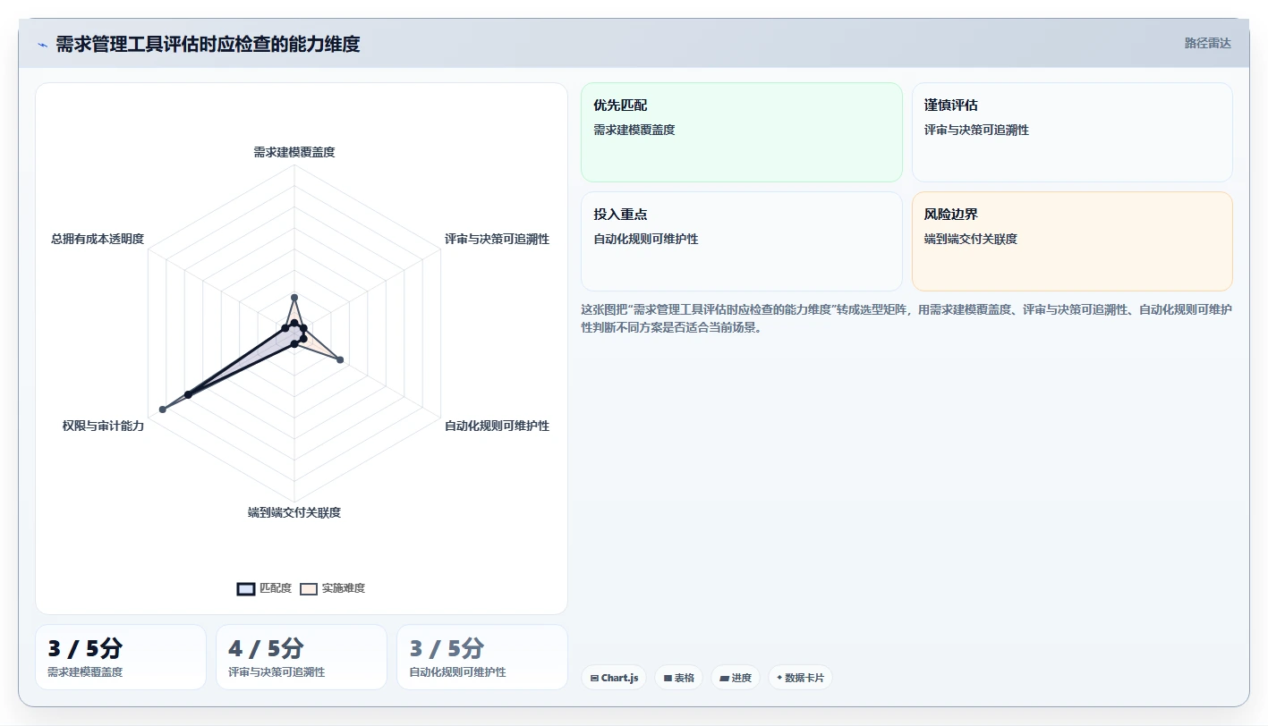The height and width of the screenshot is (726, 1268).
Task: Click the 路径雷达 label in header
Action: (1207, 43)
